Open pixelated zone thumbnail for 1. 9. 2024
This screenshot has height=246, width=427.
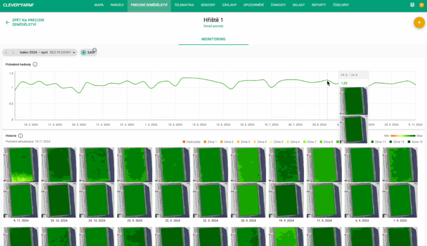pos(400,165)
